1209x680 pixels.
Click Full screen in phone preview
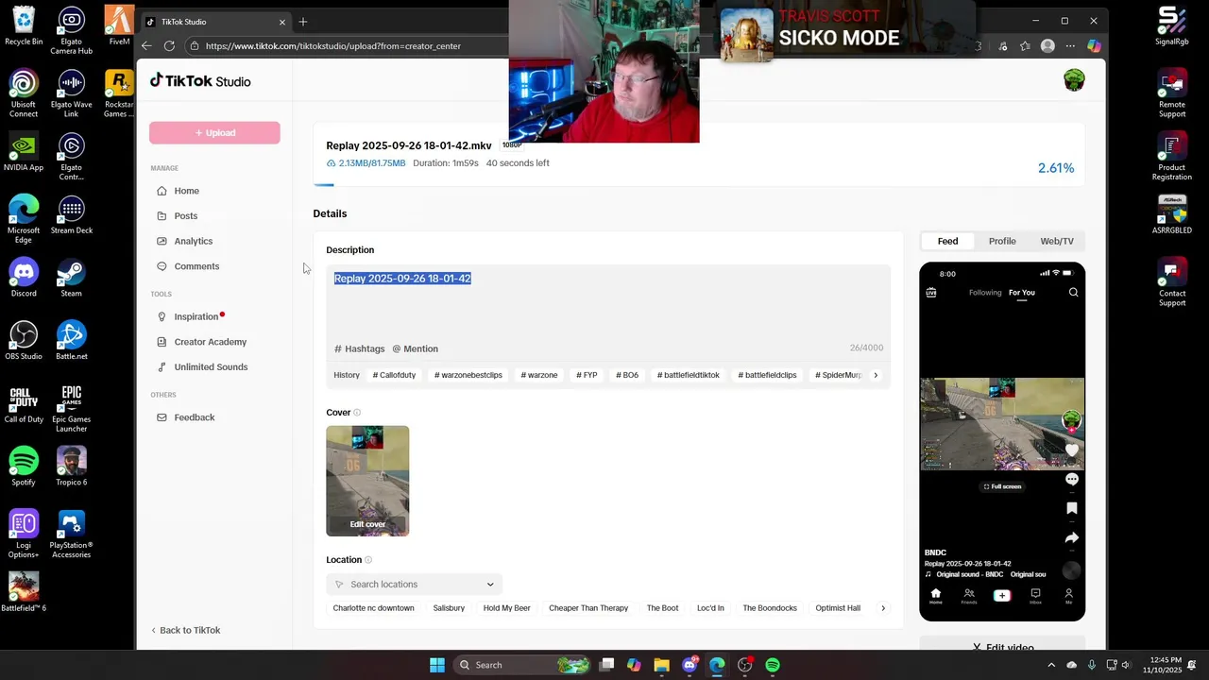tap(1002, 486)
